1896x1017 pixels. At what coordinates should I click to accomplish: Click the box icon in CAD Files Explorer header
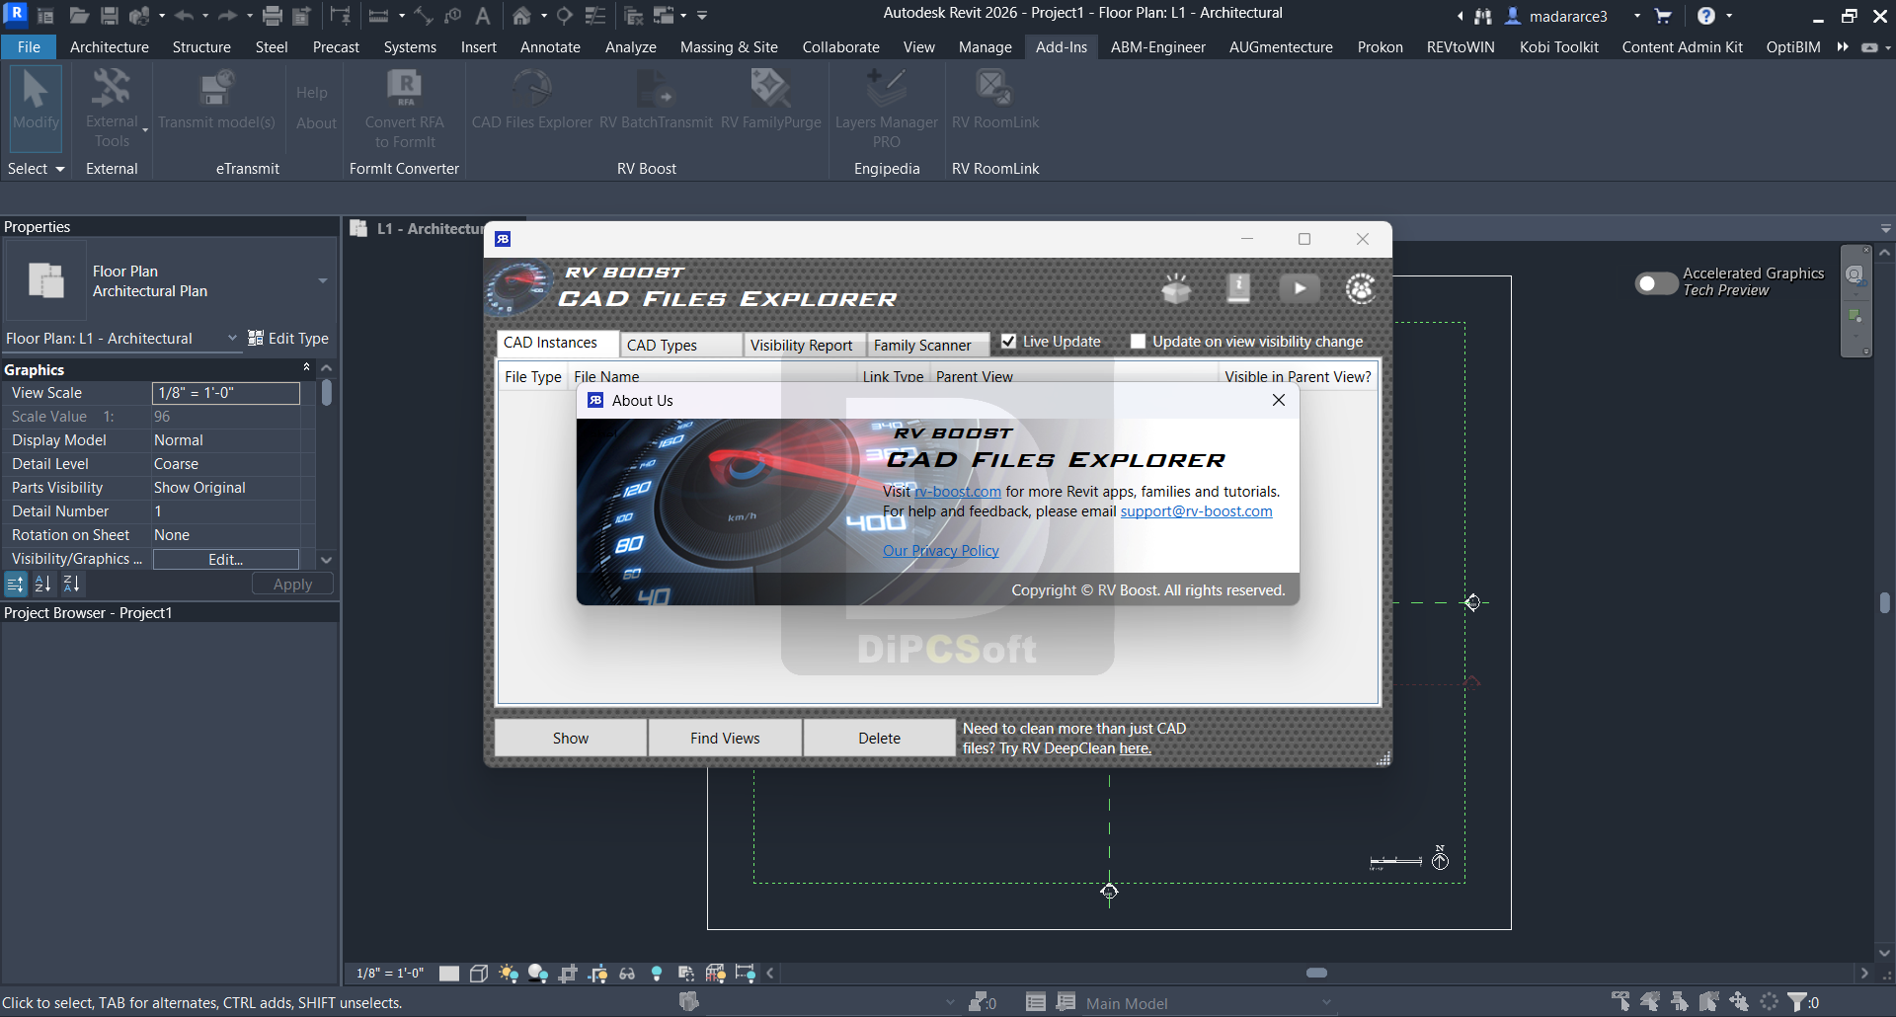[x=1176, y=288]
